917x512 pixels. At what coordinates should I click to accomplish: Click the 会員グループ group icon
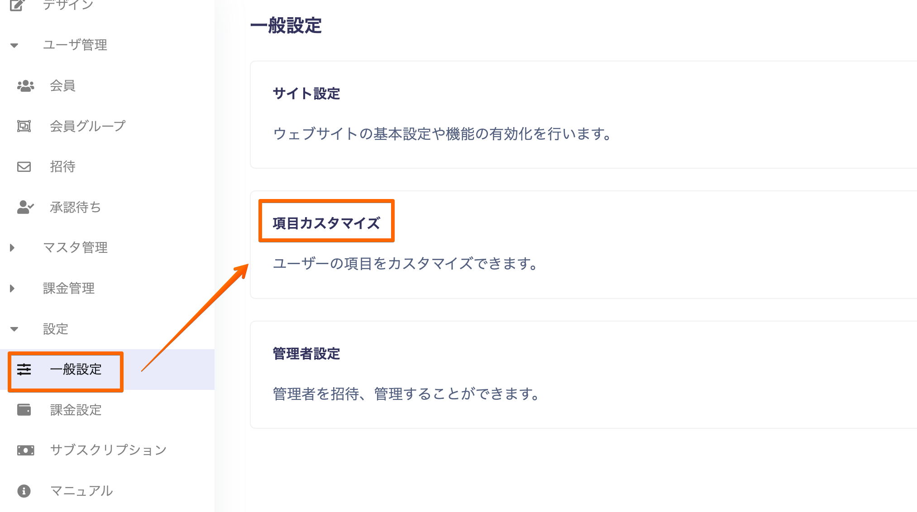click(x=24, y=126)
